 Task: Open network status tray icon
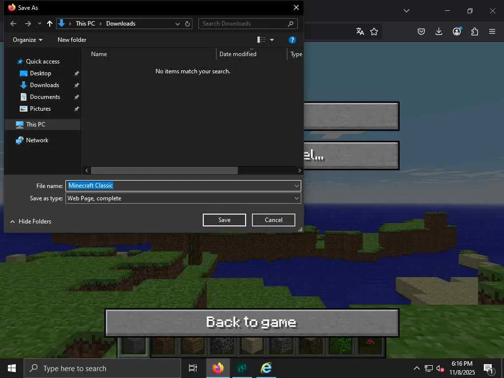(429, 368)
